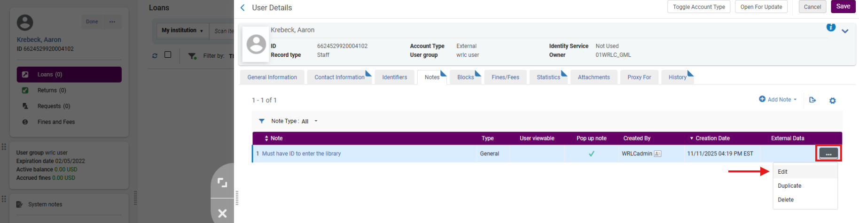Screen dimensions: 859x223
Task: Click the export list icon
Action: coord(812,100)
